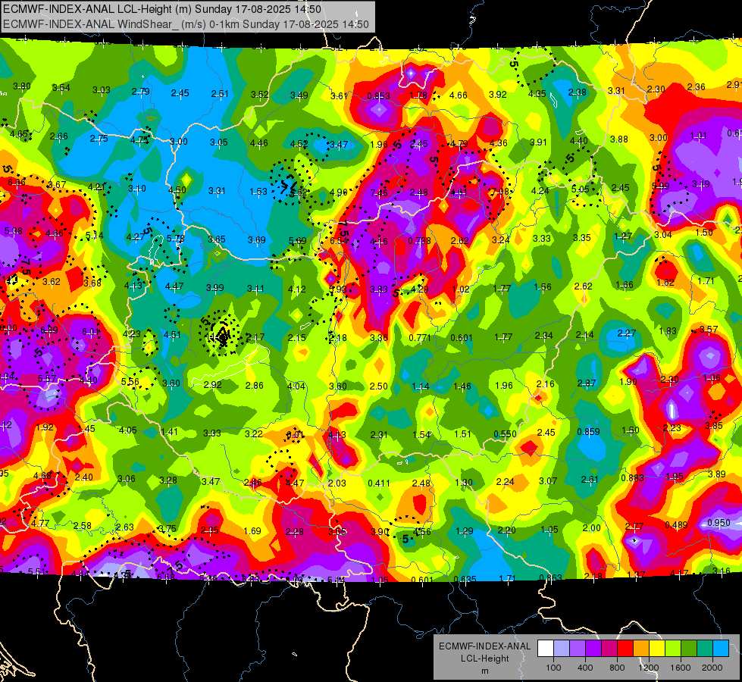This screenshot has height=682, width=742.
Task: Click the teal legend color swatch
Action: click(x=705, y=649)
